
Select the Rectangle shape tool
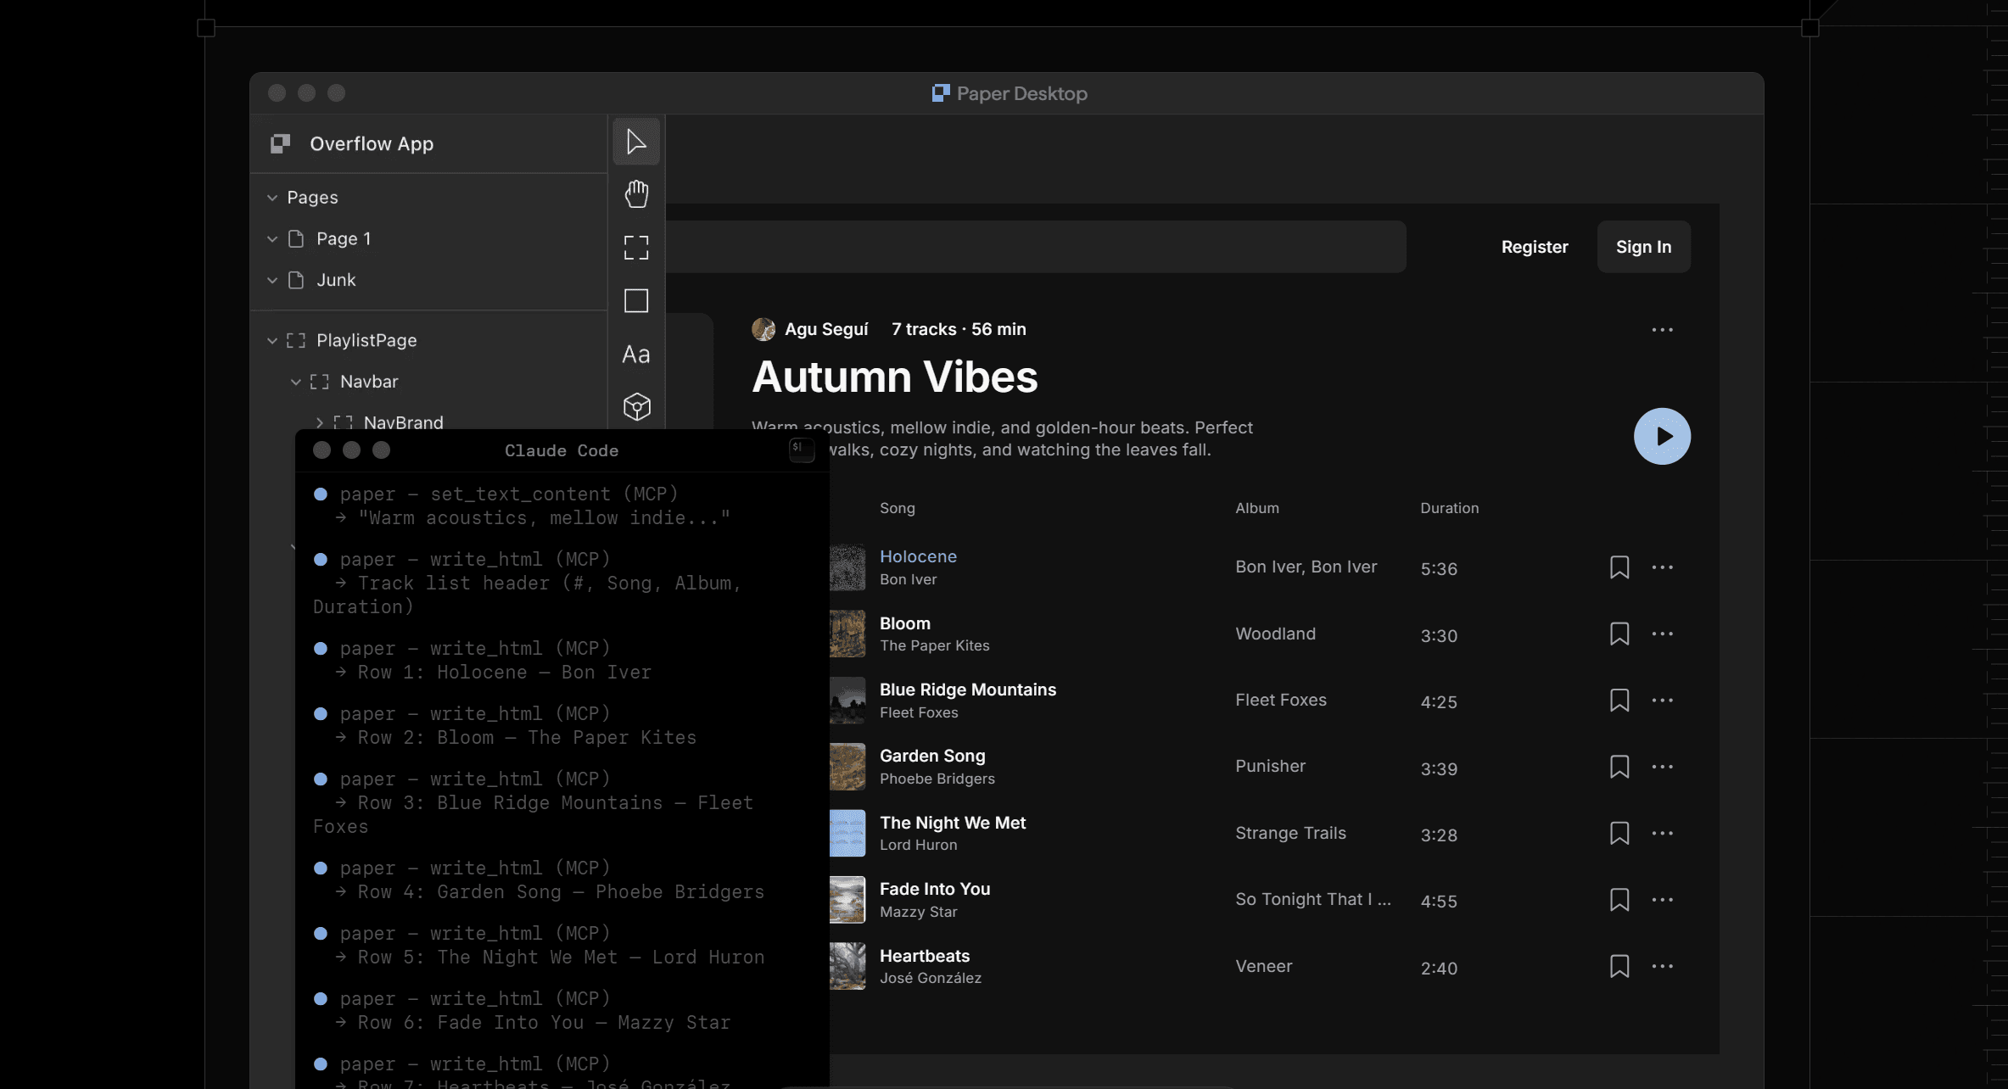pos(636,301)
